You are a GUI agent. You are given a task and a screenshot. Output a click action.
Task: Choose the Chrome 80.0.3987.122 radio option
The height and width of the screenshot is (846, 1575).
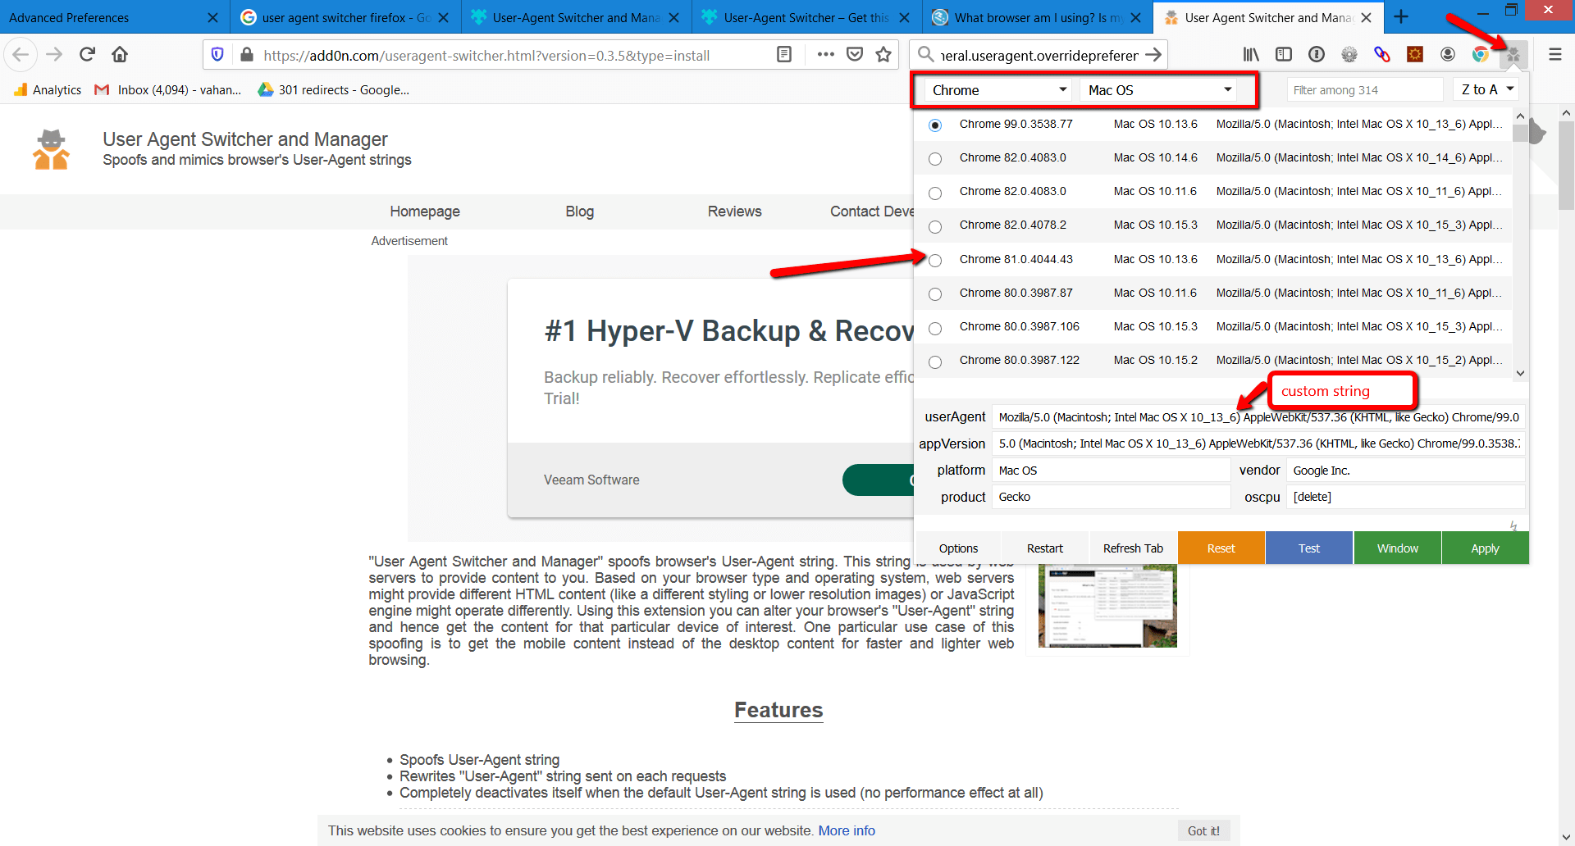[935, 362]
